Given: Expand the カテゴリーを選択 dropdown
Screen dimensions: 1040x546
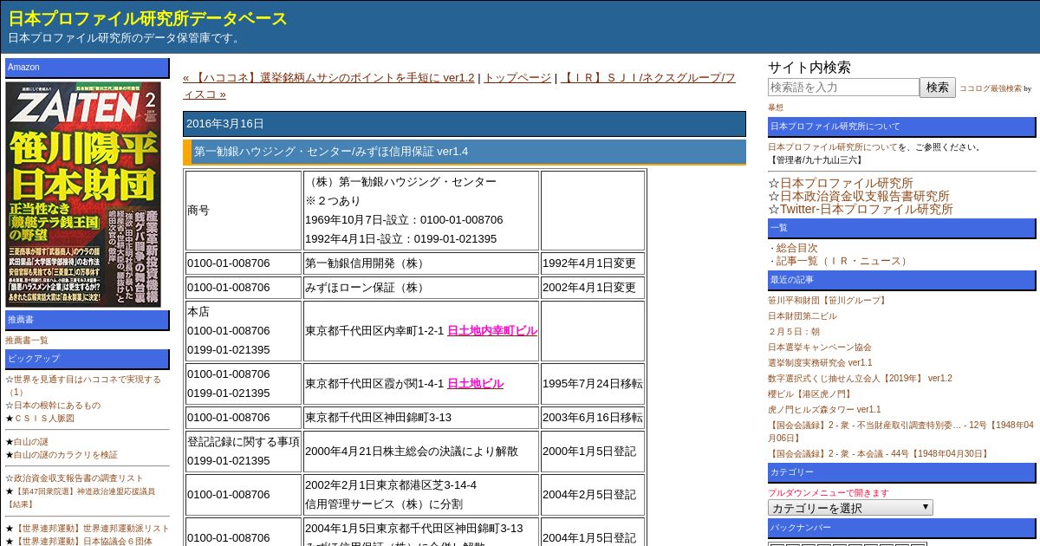Looking at the screenshot, I should tap(850, 508).
